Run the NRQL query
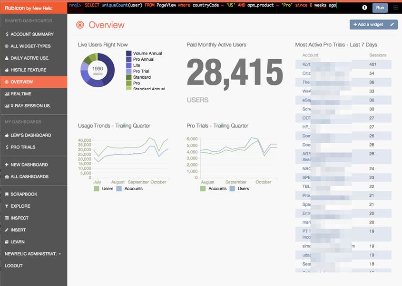Viewport: 402px width, 286px height. (380, 8)
